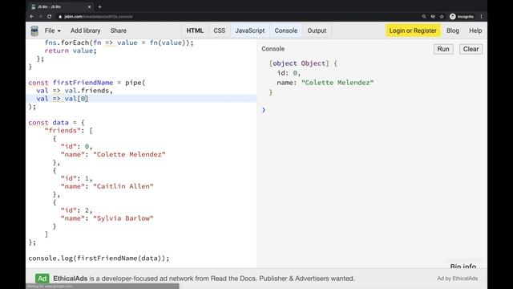Click "Colette Melendez" in console output

coord(337,83)
